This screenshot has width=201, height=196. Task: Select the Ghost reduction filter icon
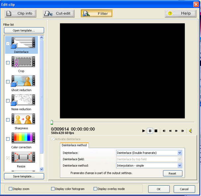coord(23,81)
